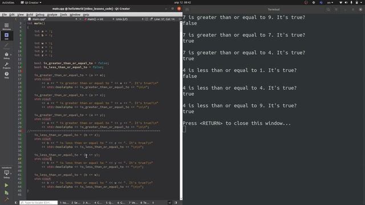The image size is (365, 205).
Task: Open Help mode in the sidebar
Action: point(6,75)
